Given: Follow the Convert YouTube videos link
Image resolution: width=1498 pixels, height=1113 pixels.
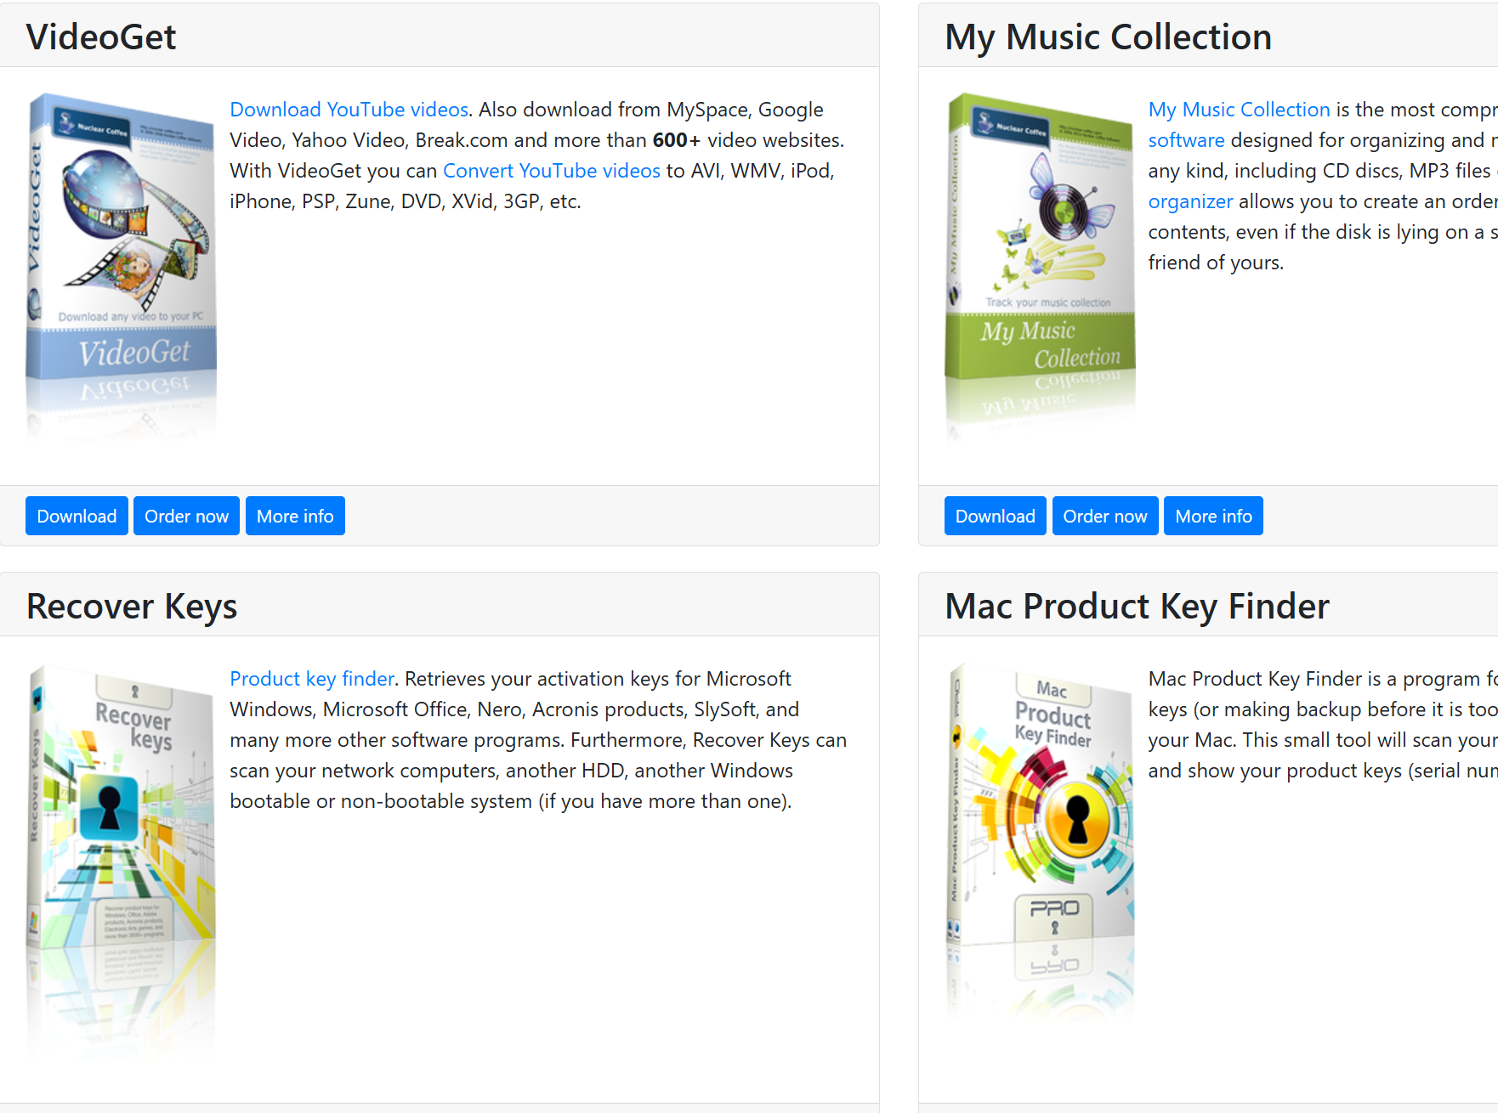Looking at the screenshot, I should 552,171.
